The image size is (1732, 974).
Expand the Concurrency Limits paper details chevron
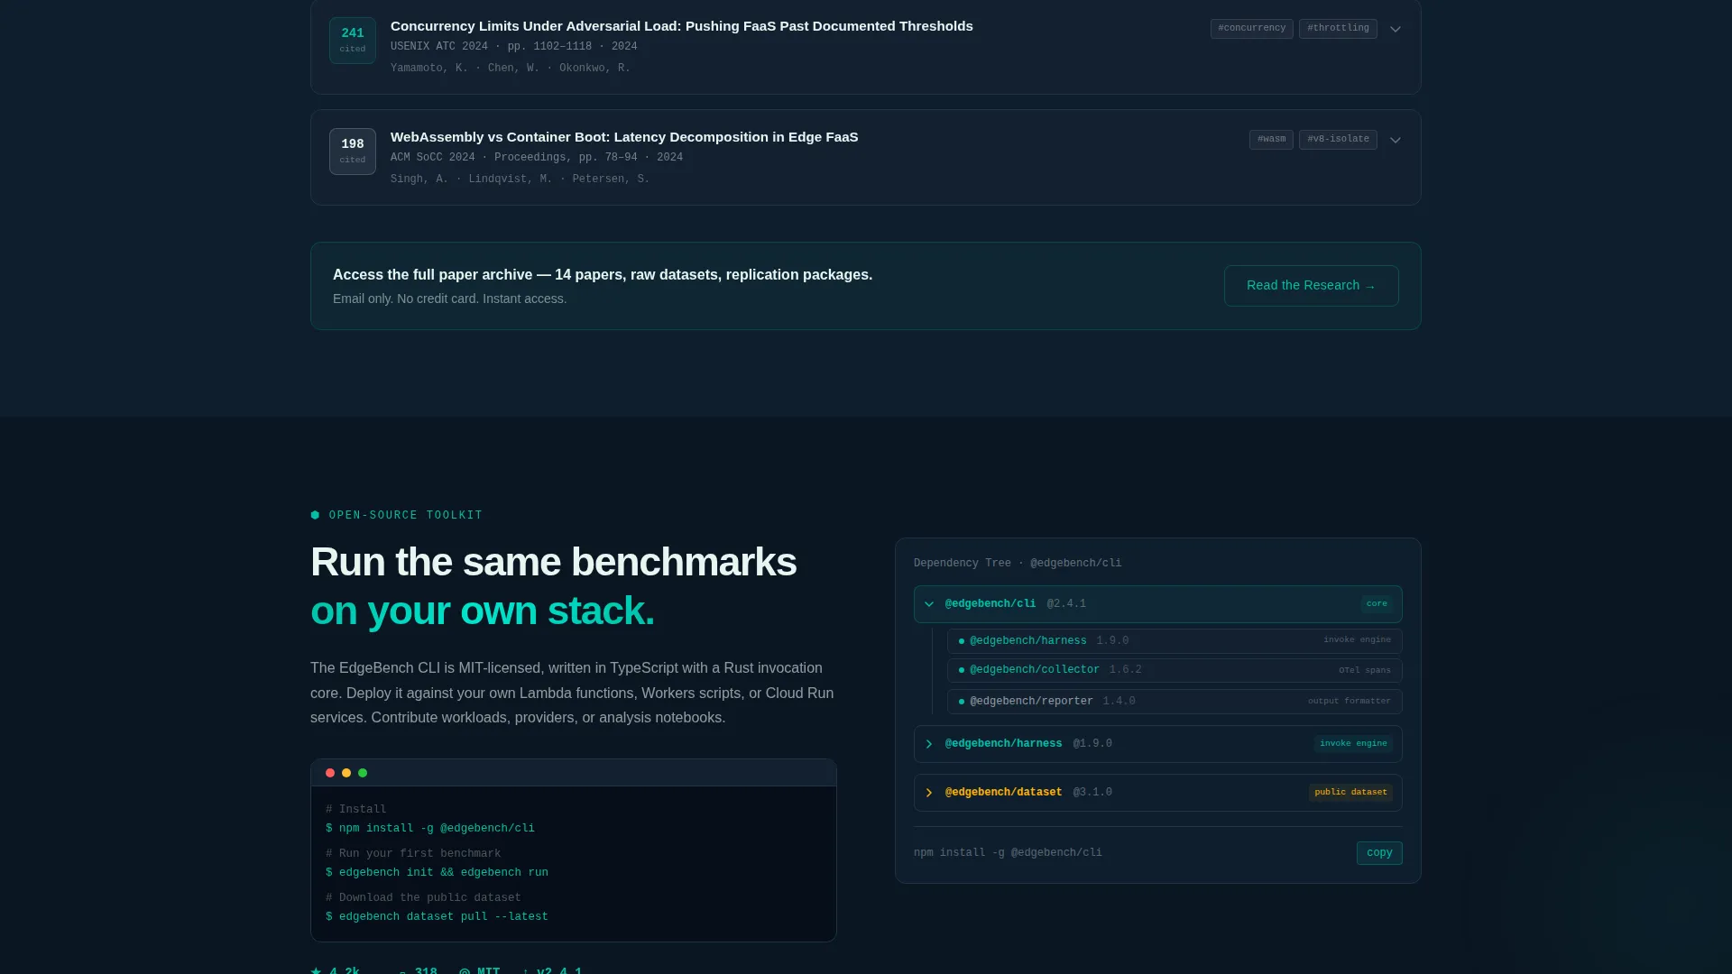1396,29
